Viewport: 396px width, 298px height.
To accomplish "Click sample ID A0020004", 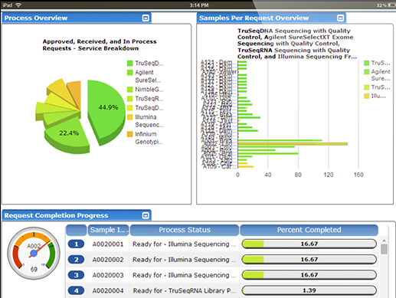I will point(108,291).
